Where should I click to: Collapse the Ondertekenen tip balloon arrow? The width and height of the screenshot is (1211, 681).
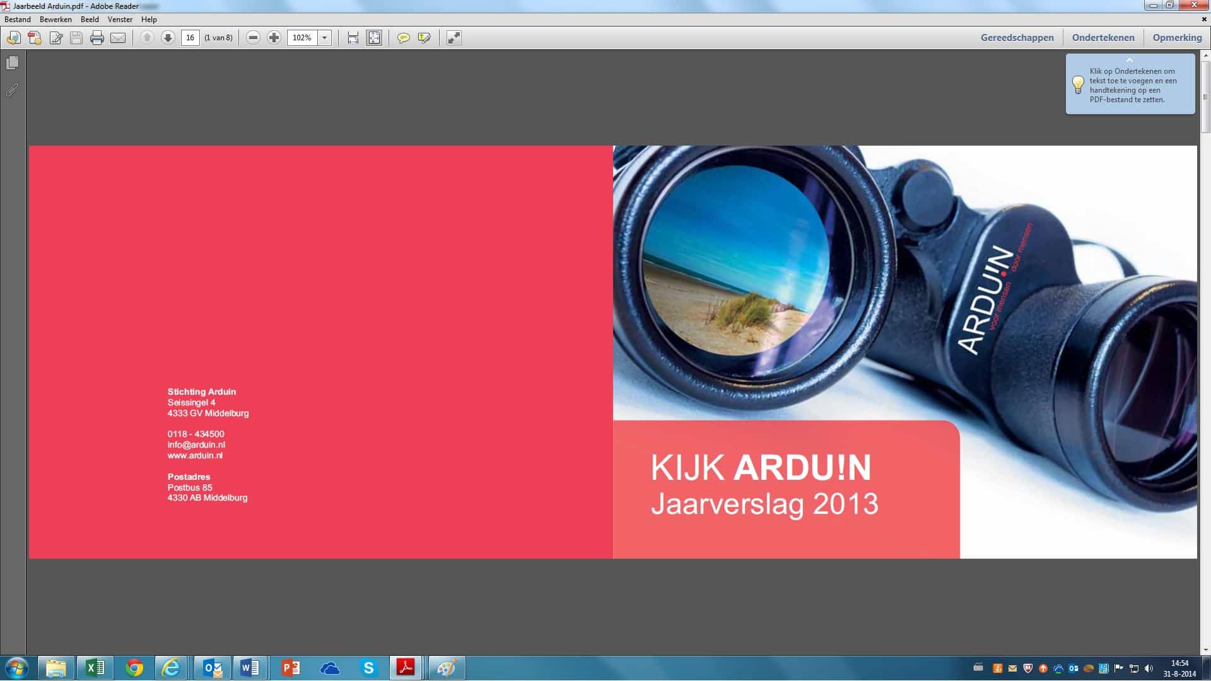1130,61
